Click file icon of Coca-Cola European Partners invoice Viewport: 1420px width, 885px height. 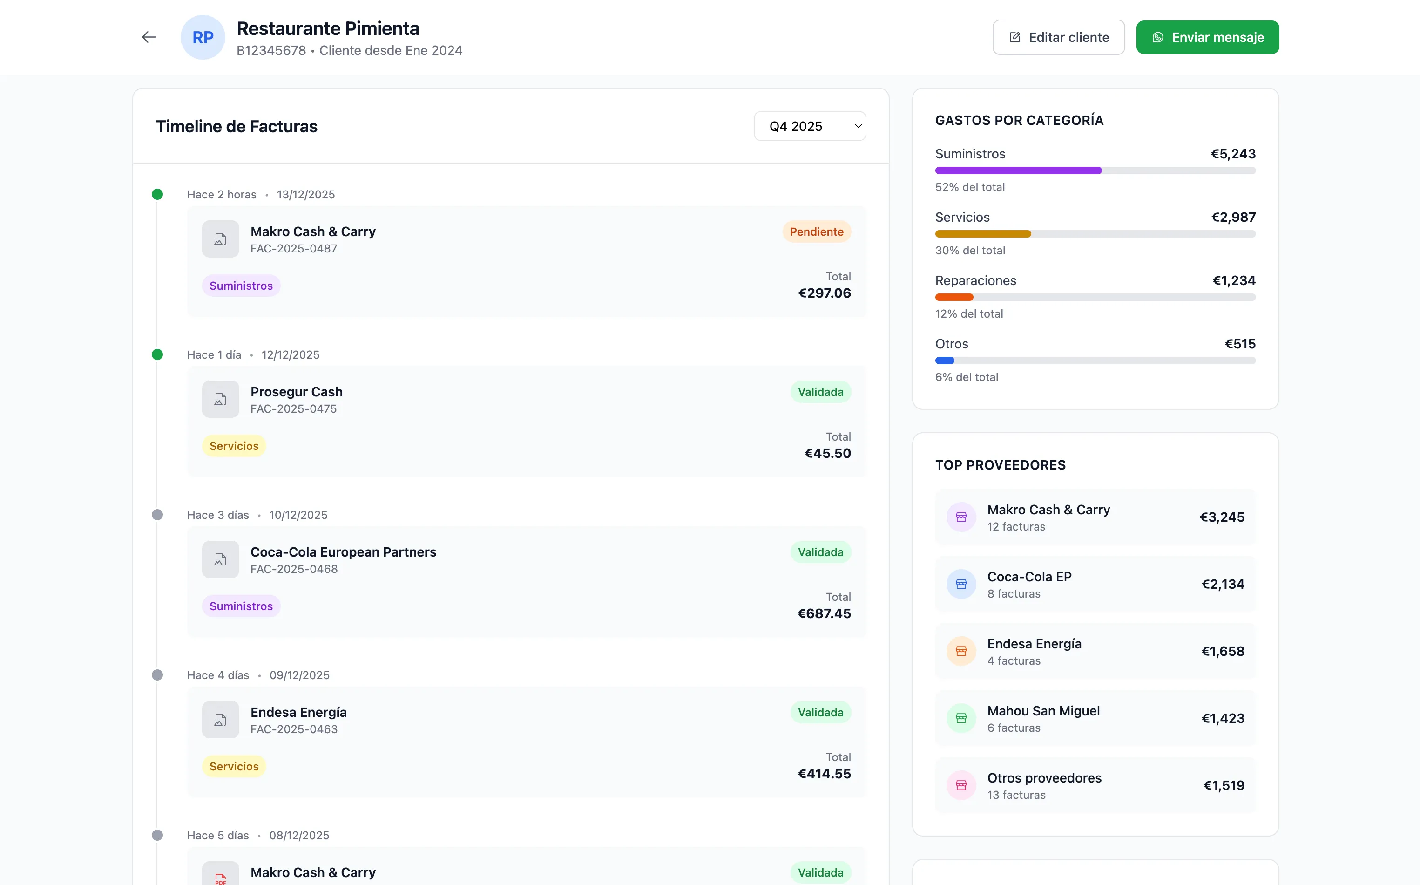pyautogui.click(x=220, y=559)
